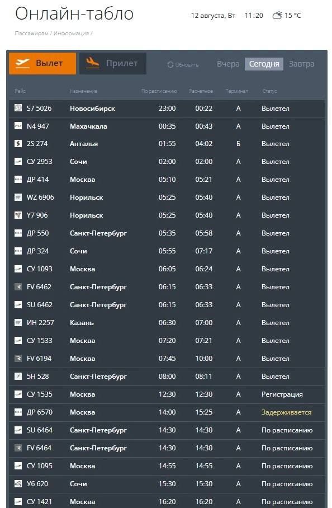Click the Aeroflot logo next to СУ 1093

[18, 269]
